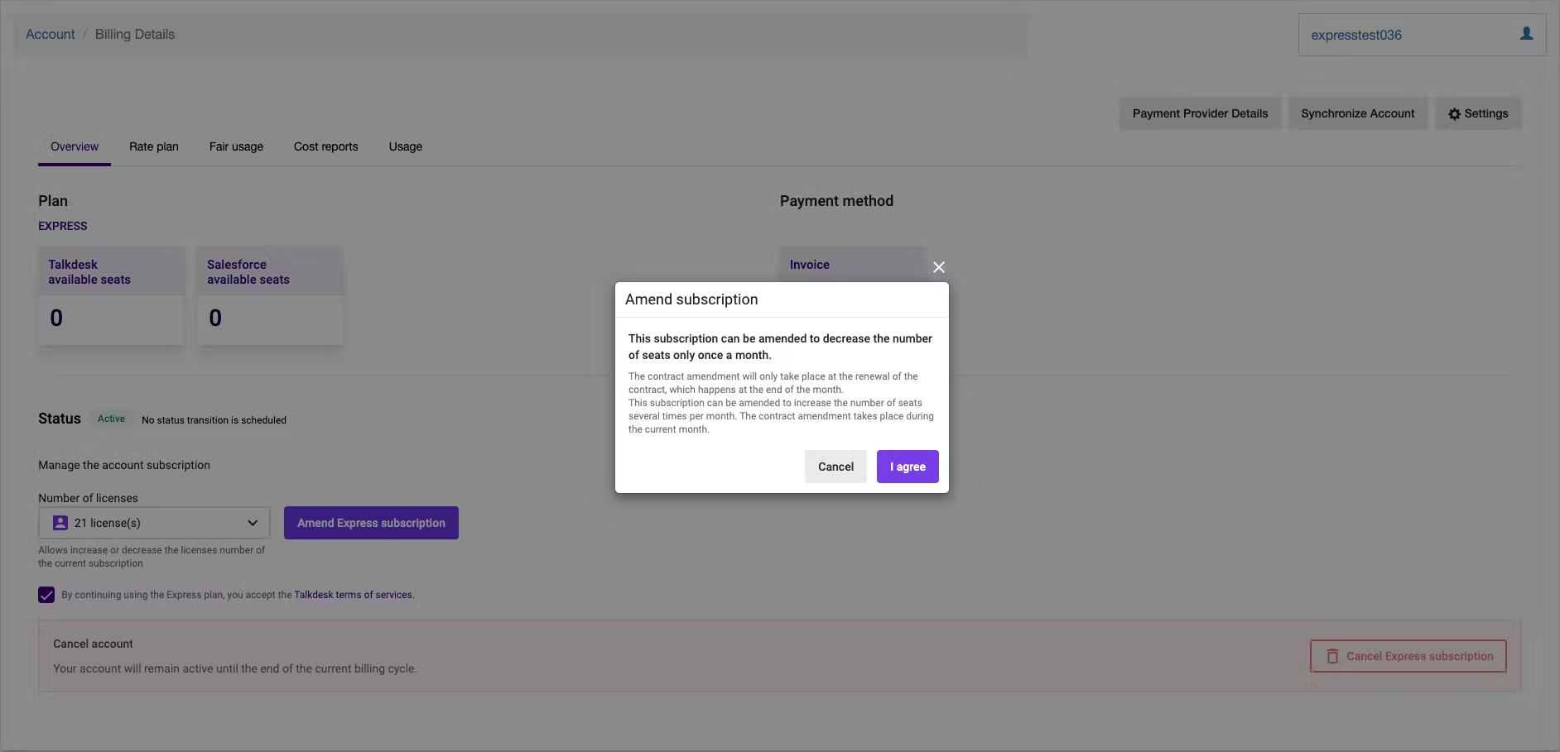Click the Account breadcrumb link
This screenshot has width=1560, height=752.
click(51, 34)
